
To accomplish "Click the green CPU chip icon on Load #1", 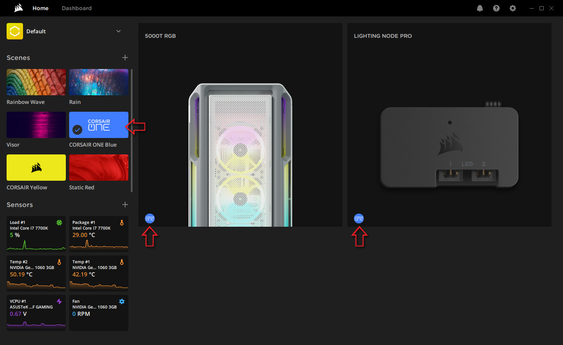I will click(59, 223).
